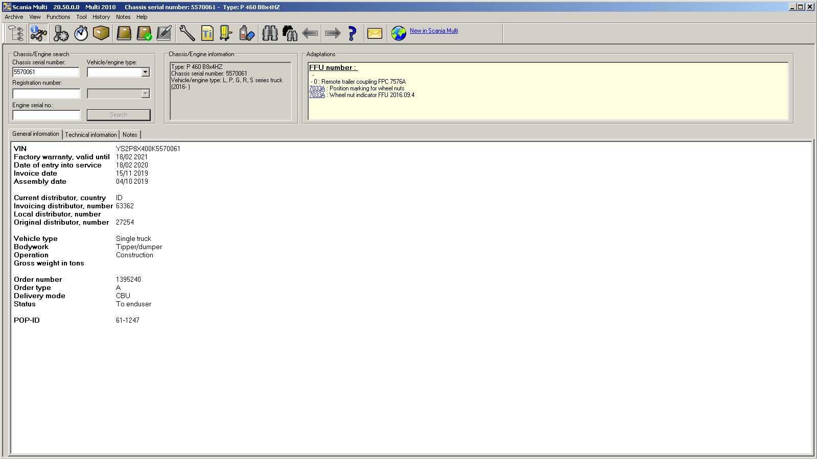Click Remote trailer coupling FPC 7576A text
Viewport: 817px width, 459px height.
(363, 82)
